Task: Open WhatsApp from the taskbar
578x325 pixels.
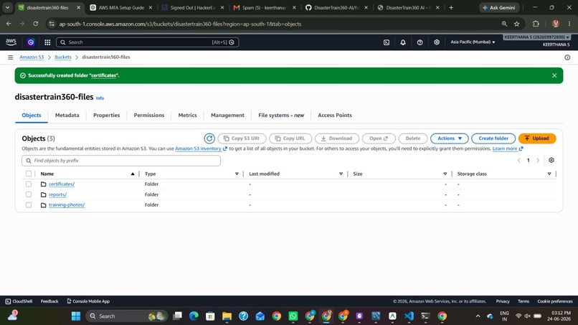Action: coord(293,316)
